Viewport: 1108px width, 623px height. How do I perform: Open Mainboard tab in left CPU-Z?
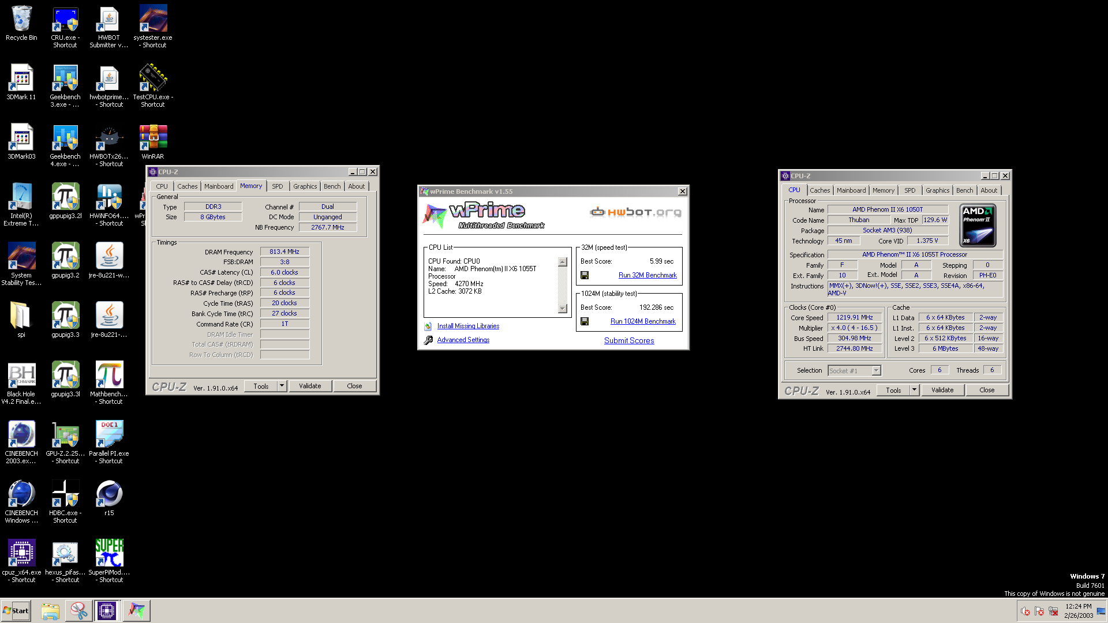[219, 186]
